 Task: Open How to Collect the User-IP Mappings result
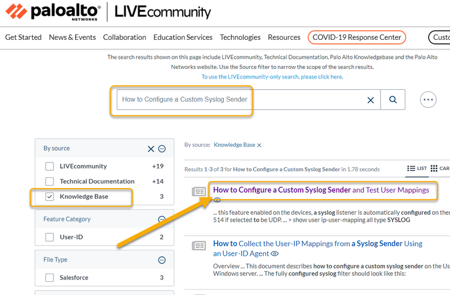[x=318, y=248]
